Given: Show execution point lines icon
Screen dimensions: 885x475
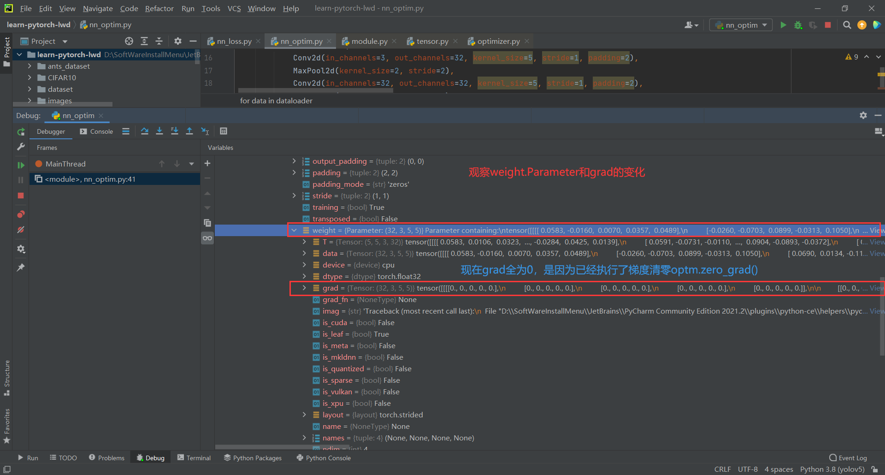Looking at the screenshot, I should [126, 131].
